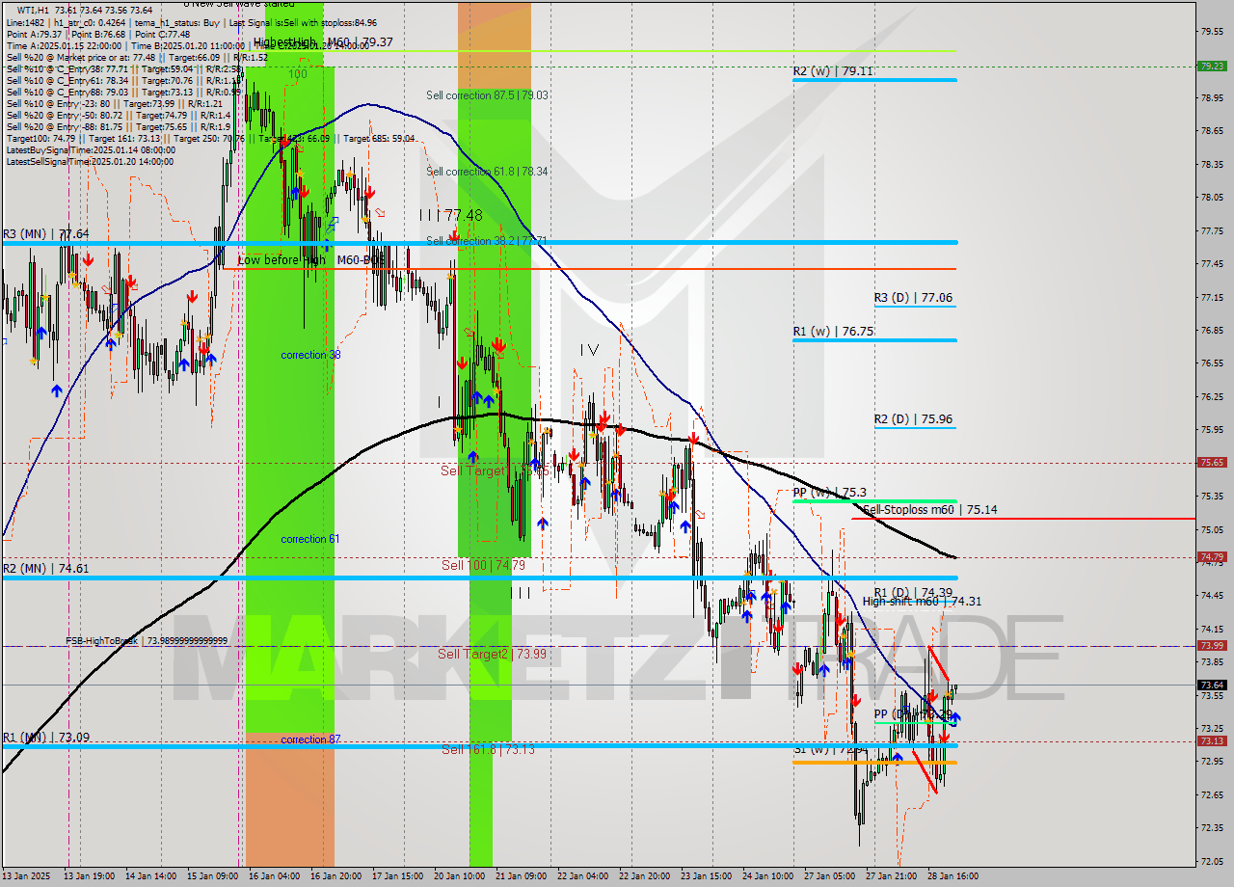Screen dimensions: 1234x887
Task: Click the 'R2 (w) | 79.11' pivot label
Action: (x=833, y=71)
